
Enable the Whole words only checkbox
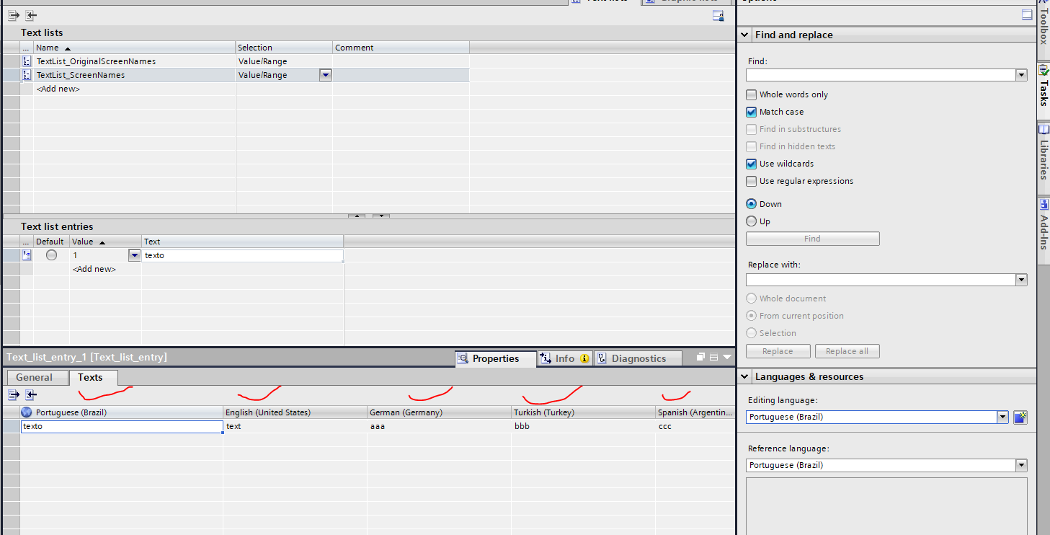[x=752, y=94]
